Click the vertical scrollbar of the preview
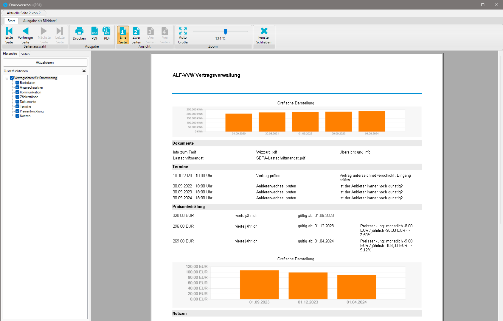This screenshot has width=503, height=321. [x=501, y=140]
